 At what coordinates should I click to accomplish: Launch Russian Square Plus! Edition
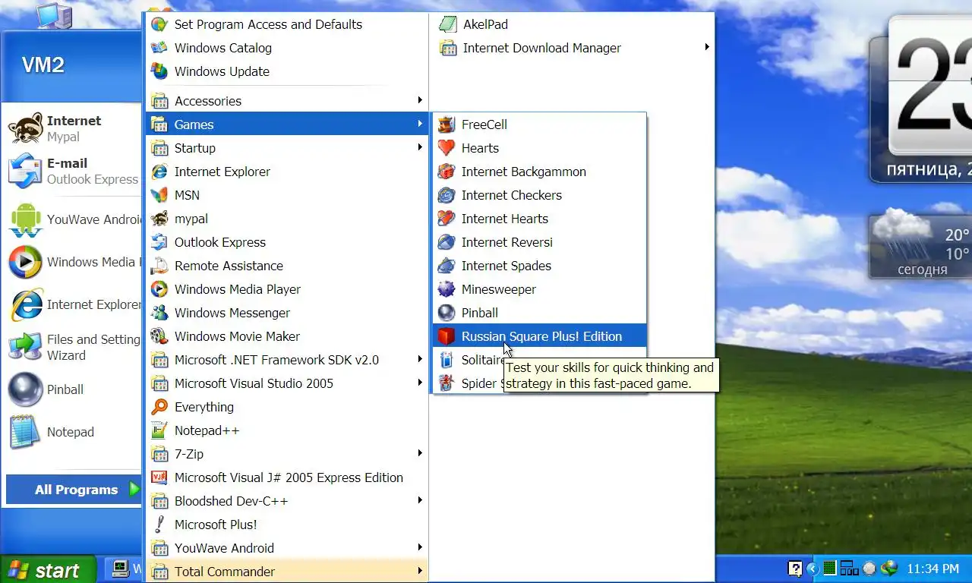click(x=539, y=336)
